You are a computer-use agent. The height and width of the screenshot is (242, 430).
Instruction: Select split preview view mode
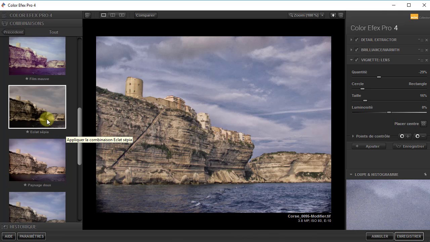[x=113, y=15]
